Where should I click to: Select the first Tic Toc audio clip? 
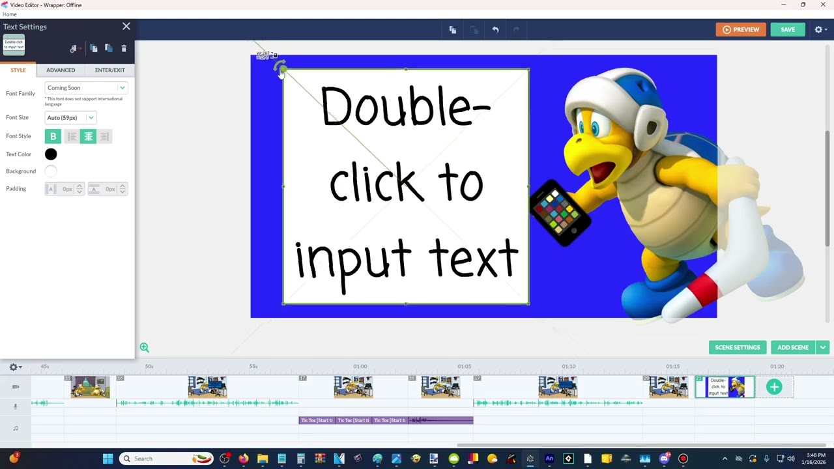[x=317, y=420]
